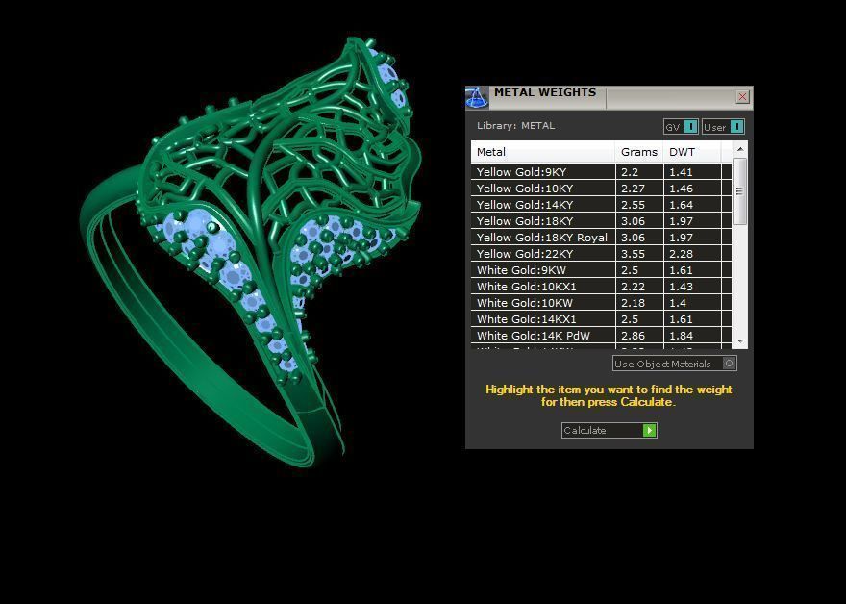The image size is (846, 604).
Task: Select the Yellow Gold:18KY Royal row
Action: pos(601,238)
